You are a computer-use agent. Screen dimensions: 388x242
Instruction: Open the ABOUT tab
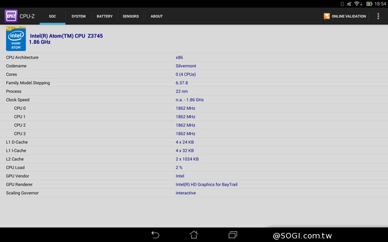[156, 16]
